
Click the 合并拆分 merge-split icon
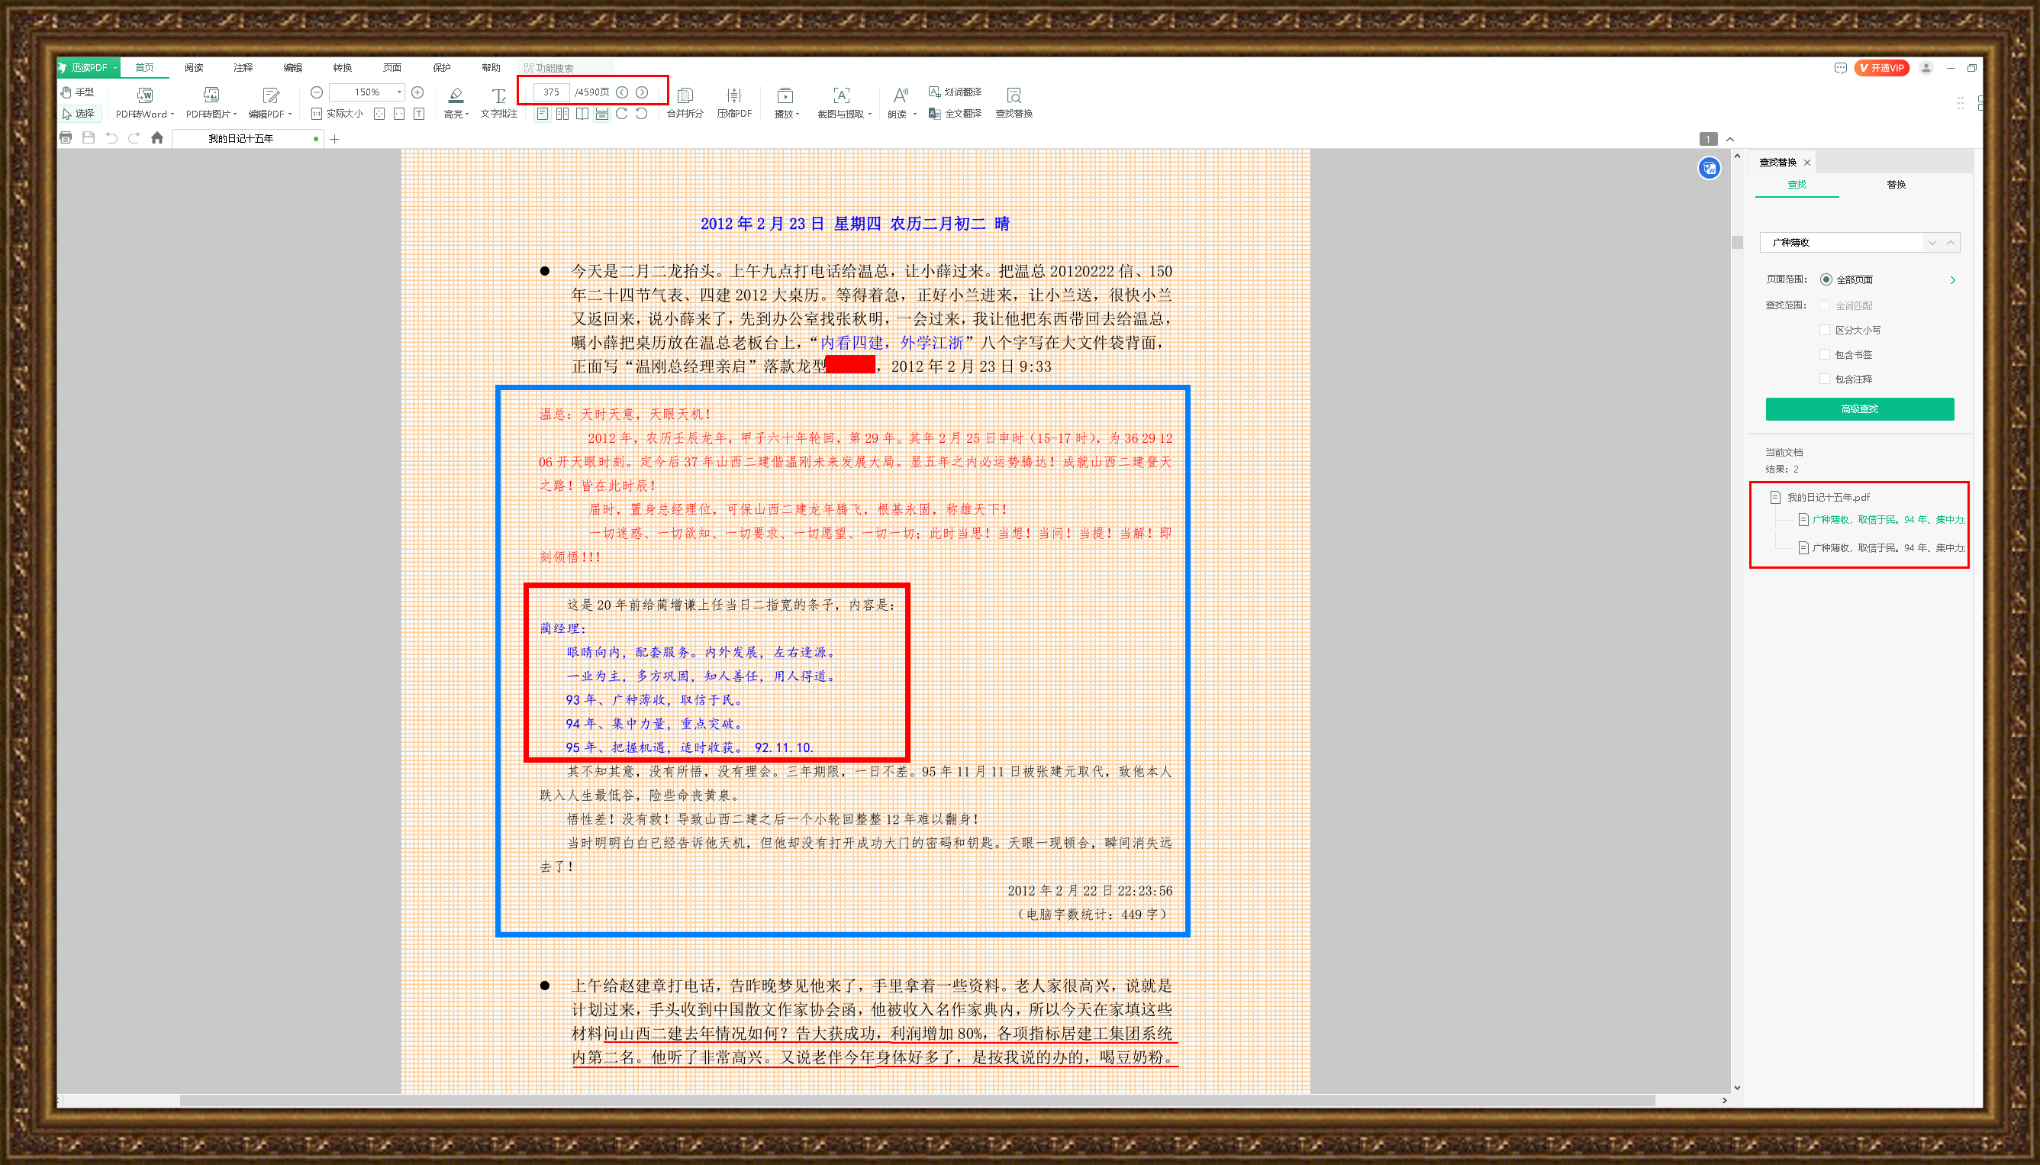click(x=685, y=95)
